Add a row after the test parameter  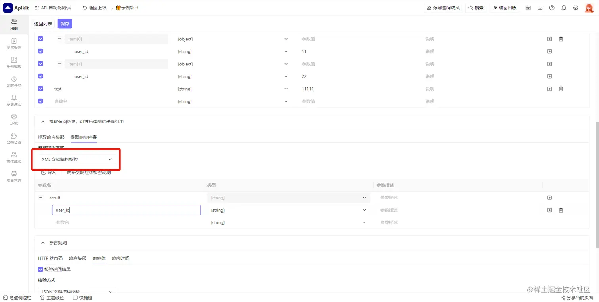pyautogui.click(x=549, y=89)
